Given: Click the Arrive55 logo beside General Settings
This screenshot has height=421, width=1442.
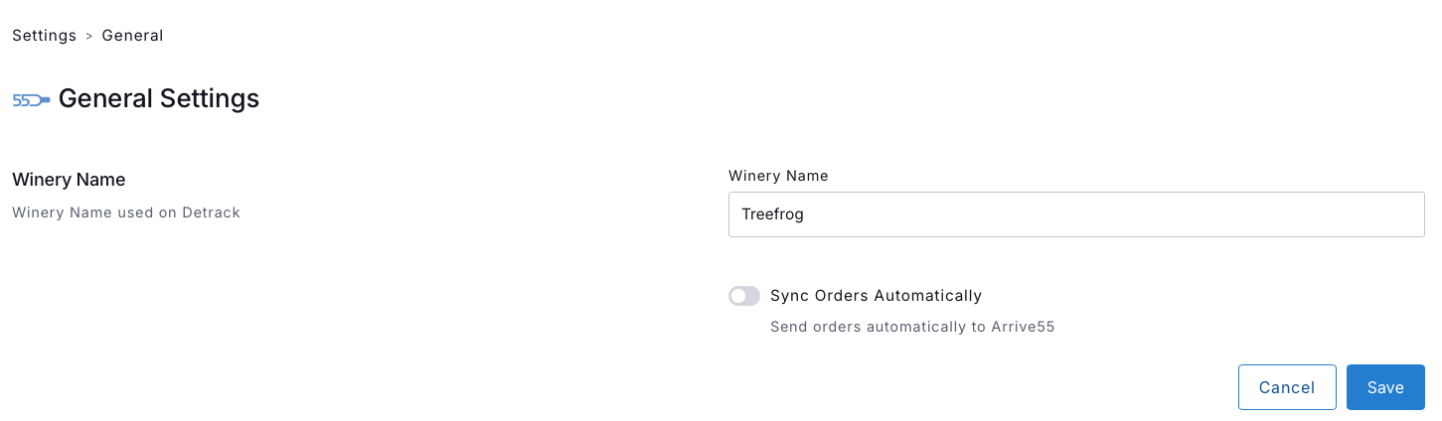Looking at the screenshot, I should pyautogui.click(x=31, y=99).
